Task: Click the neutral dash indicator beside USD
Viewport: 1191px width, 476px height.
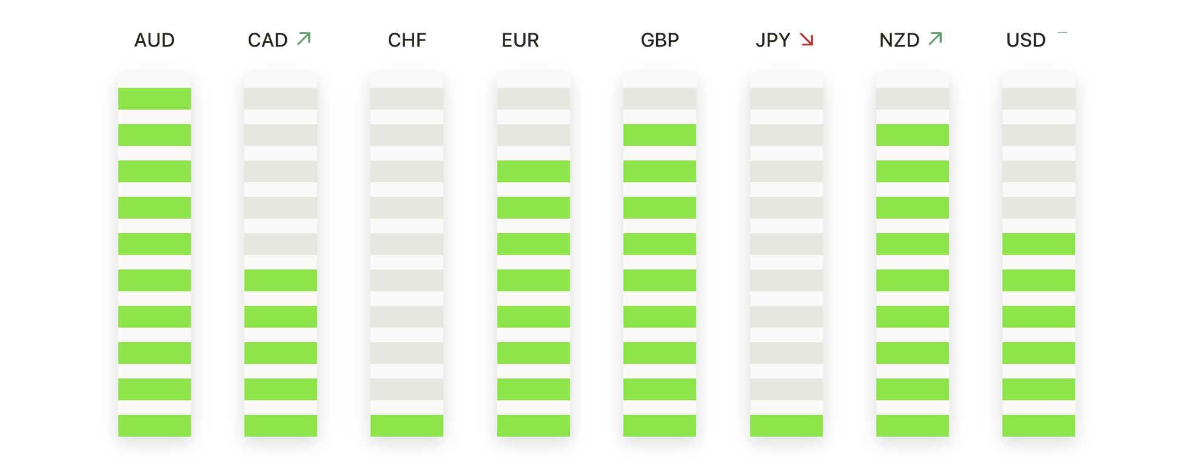Action: [x=1062, y=32]
